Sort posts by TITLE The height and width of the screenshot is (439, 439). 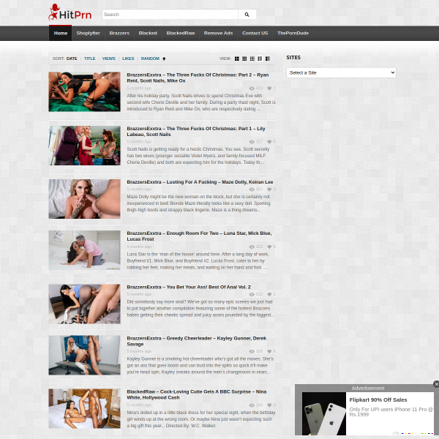tap(89, 59)
